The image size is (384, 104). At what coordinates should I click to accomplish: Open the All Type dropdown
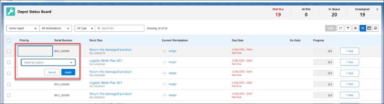[85, 28]
